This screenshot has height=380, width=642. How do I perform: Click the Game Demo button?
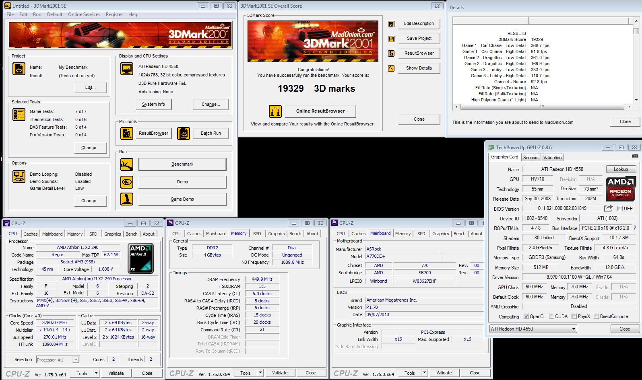point(182,199)
